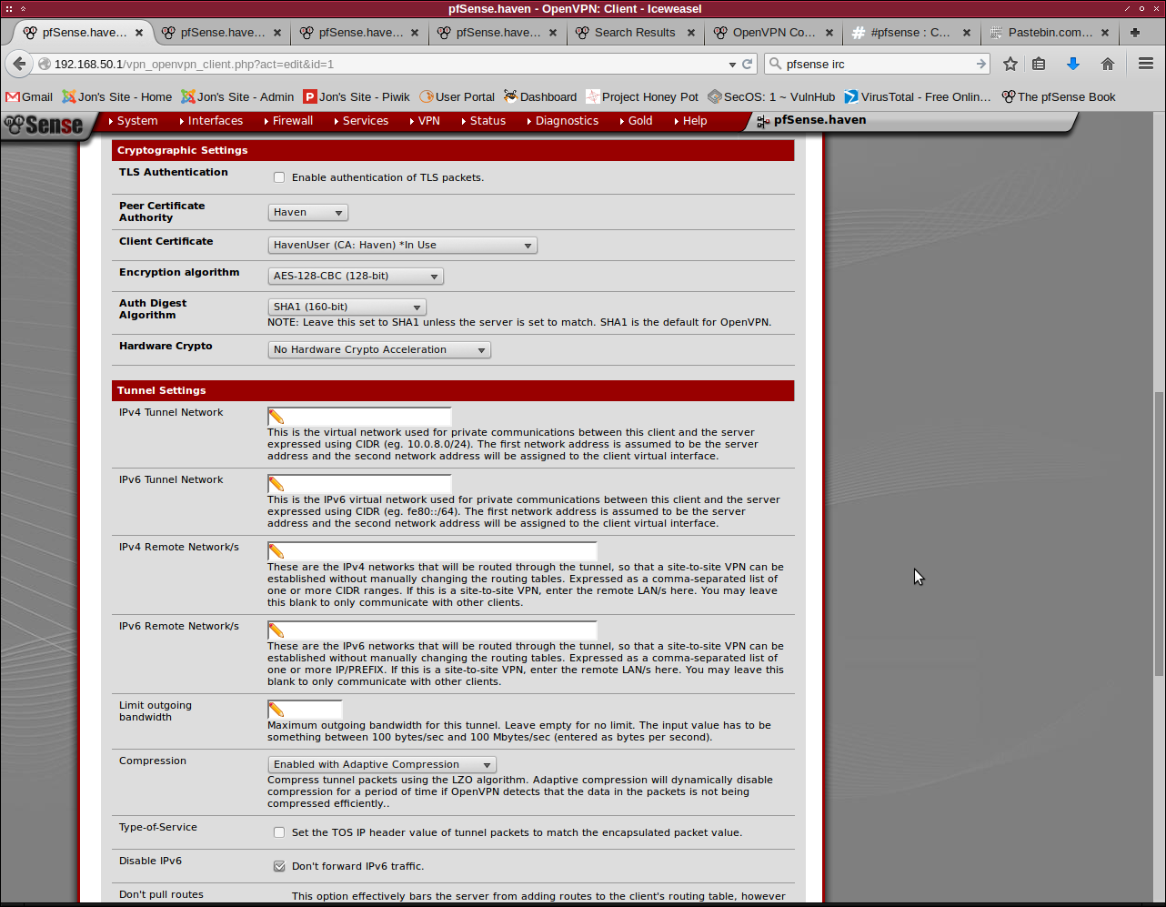Screen dimensions: 1166x907
Task: Open the VirusTotal bookmark
Action: click(918, 96)
